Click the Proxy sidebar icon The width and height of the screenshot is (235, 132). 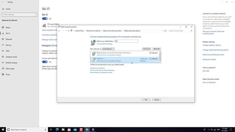[3, 74]
